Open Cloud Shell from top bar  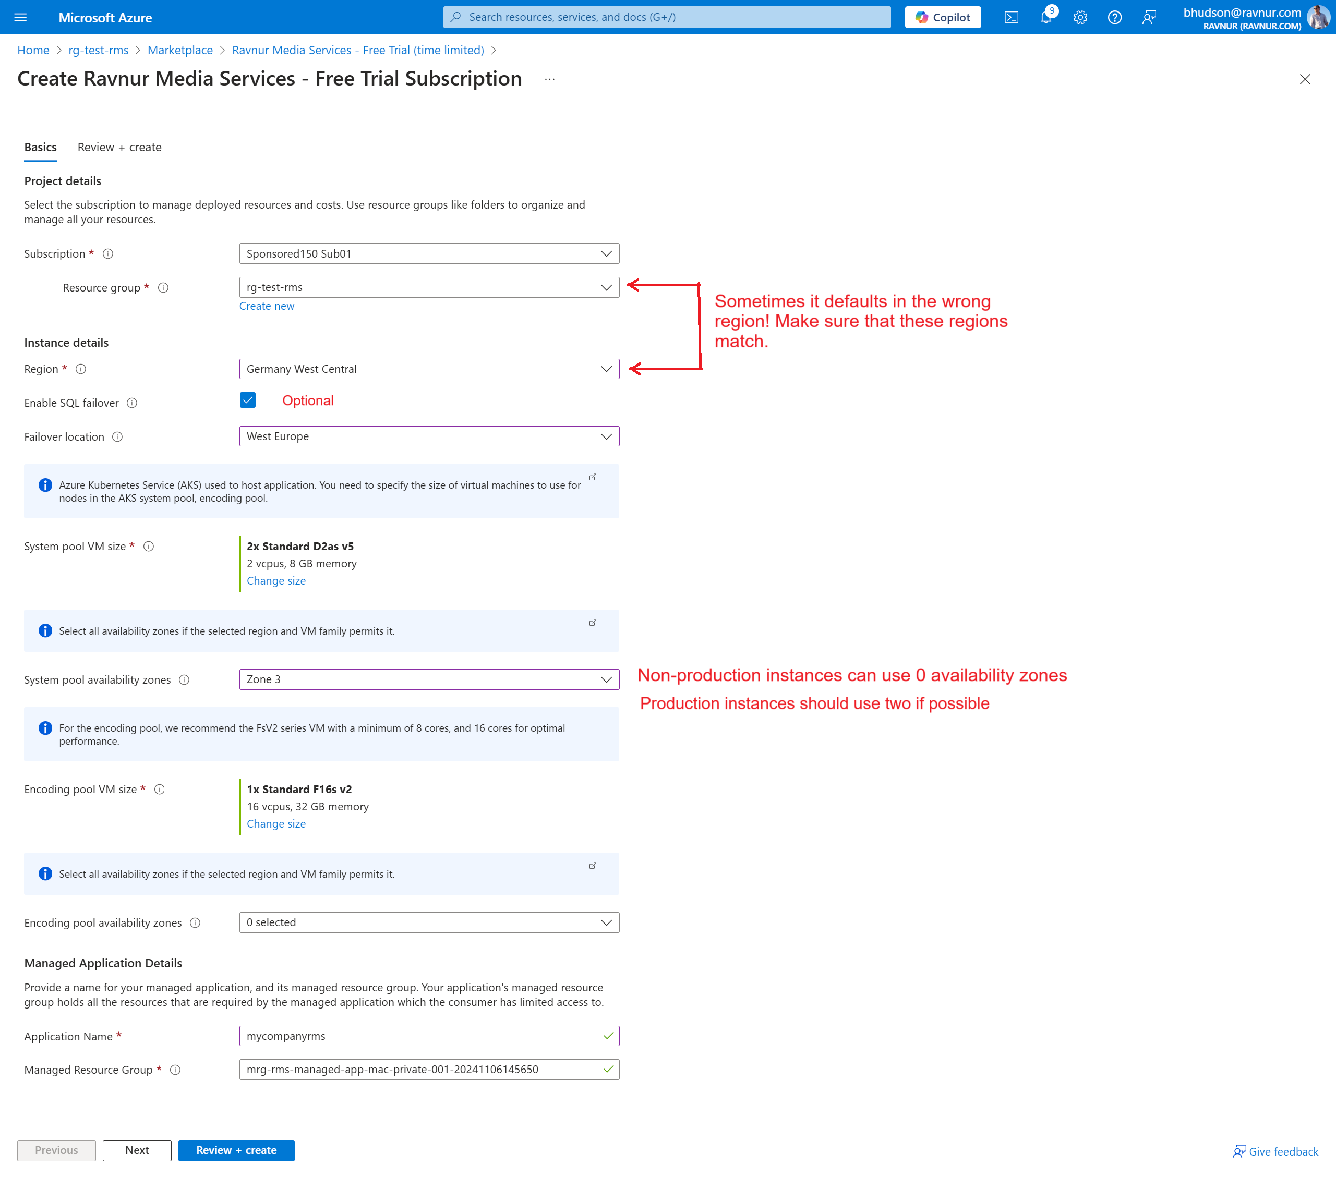[x=1011, y=18]
